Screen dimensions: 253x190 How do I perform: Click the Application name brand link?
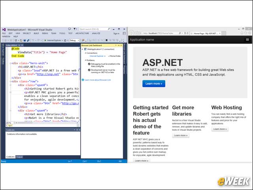pos(142,40)
